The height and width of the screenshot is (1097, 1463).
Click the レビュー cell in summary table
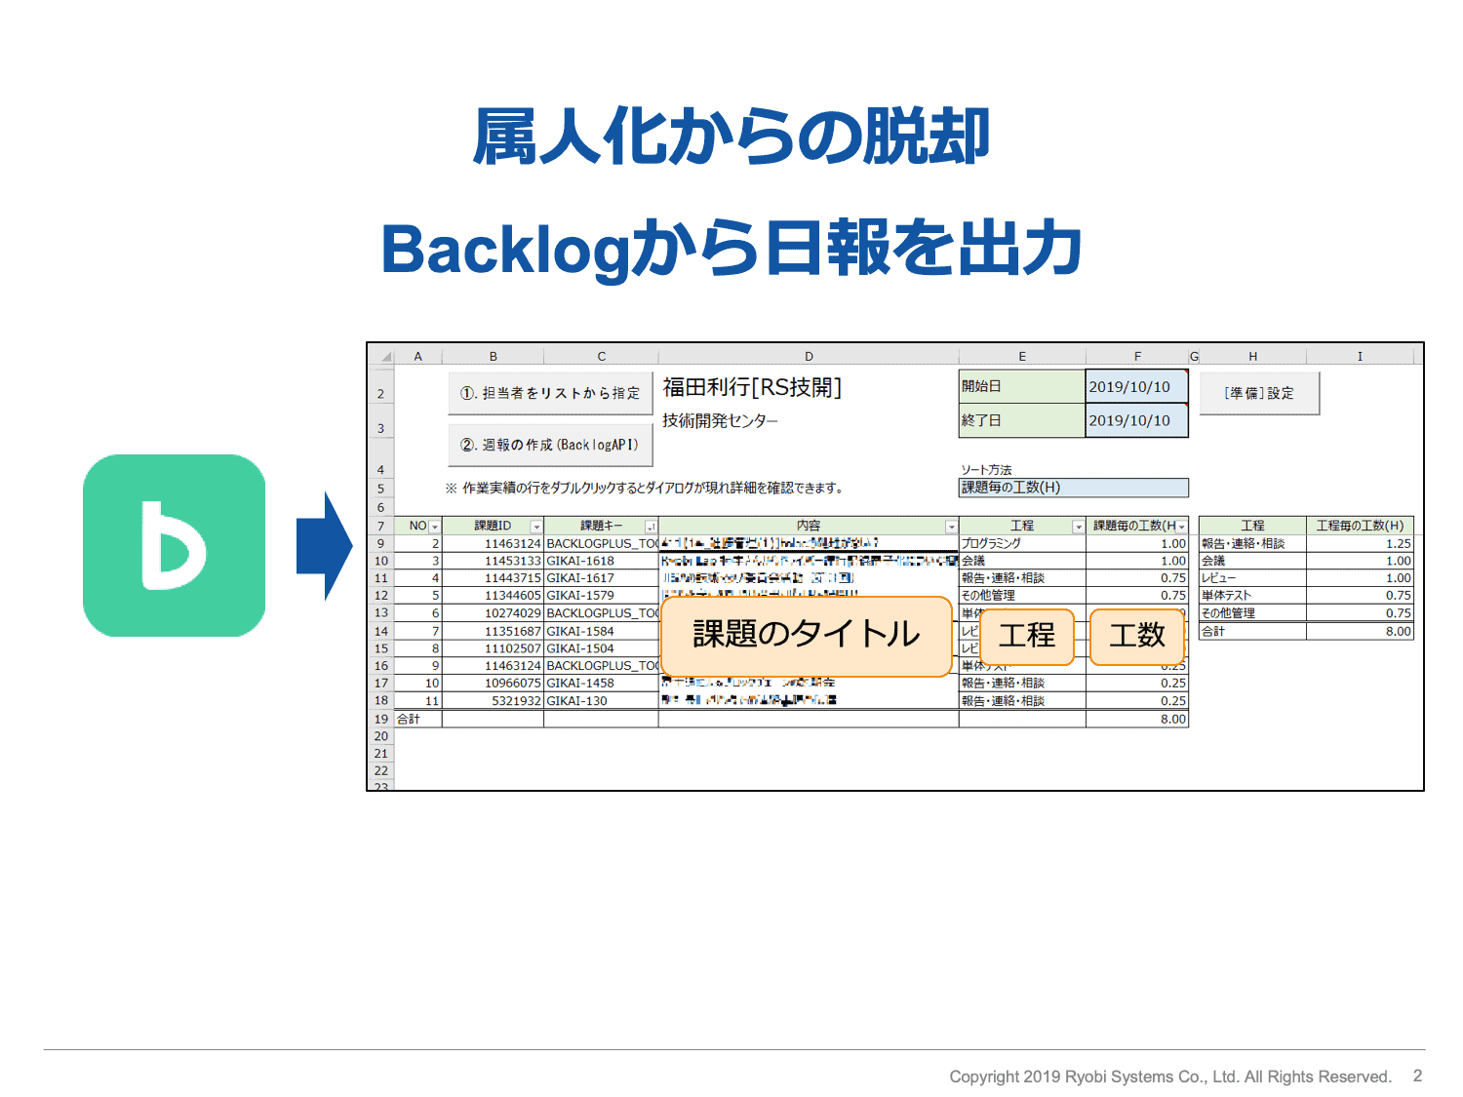[x=1252, y=578]
